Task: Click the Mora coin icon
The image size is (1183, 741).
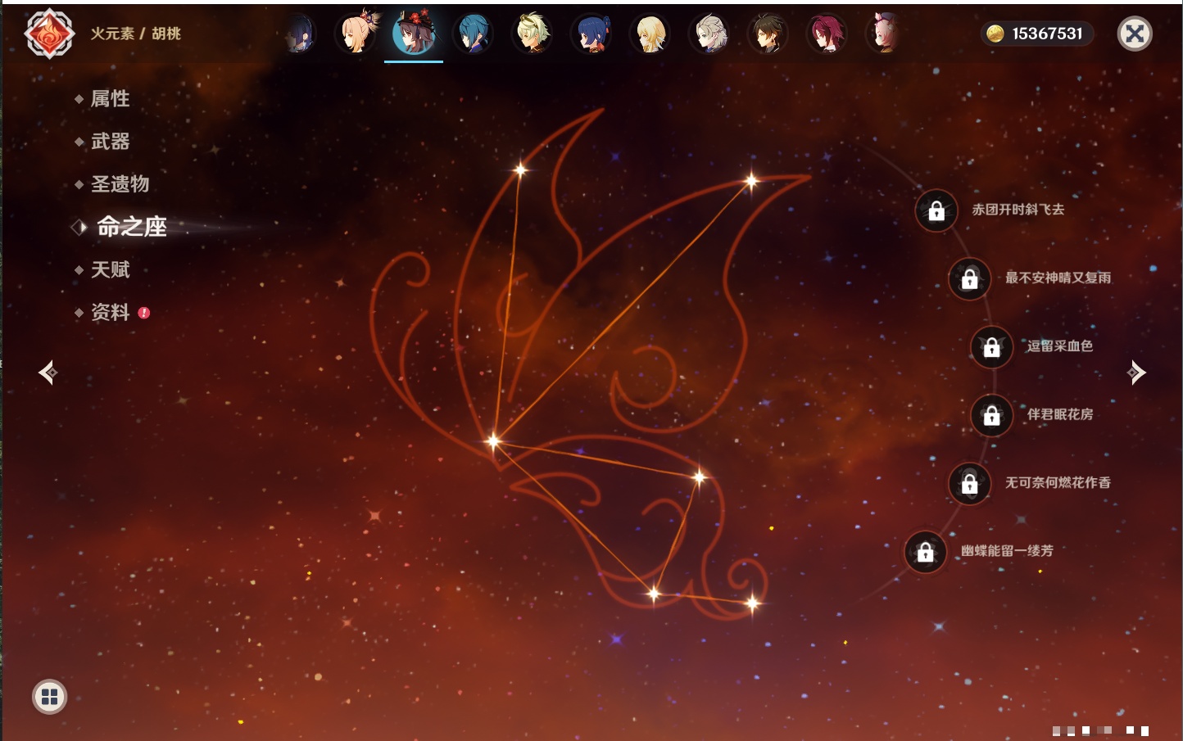Action: [995, 34]
